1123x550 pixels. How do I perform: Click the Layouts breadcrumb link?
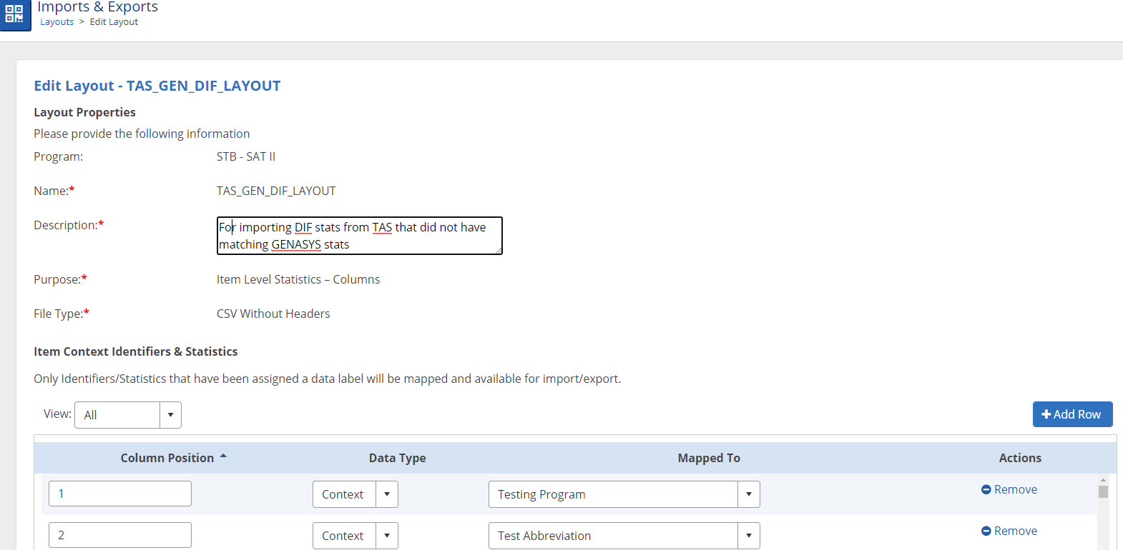57,22
